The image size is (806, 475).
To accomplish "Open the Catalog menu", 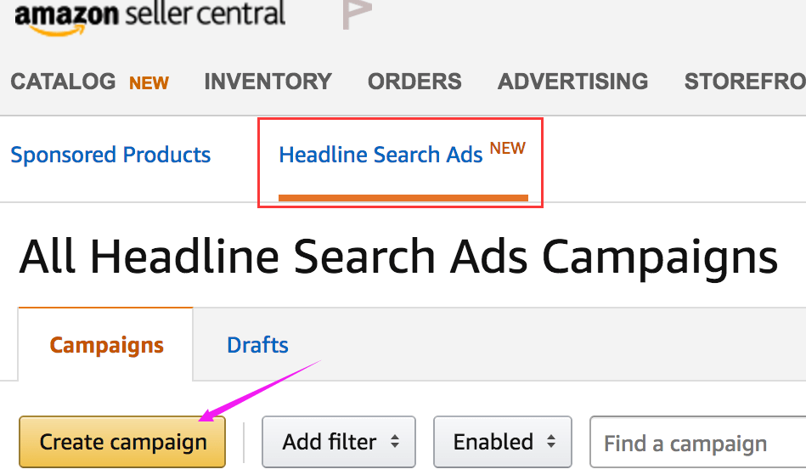I will [63, 82].
